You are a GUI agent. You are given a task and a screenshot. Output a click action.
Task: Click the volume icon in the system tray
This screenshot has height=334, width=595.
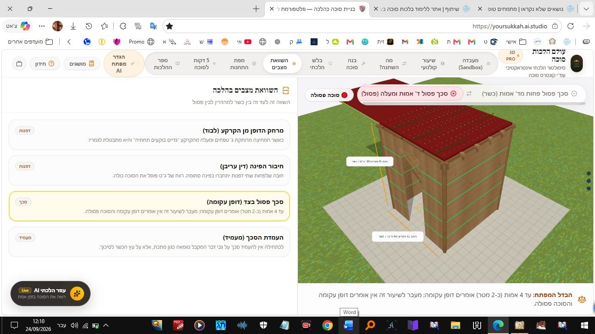(x=74, y=325)
